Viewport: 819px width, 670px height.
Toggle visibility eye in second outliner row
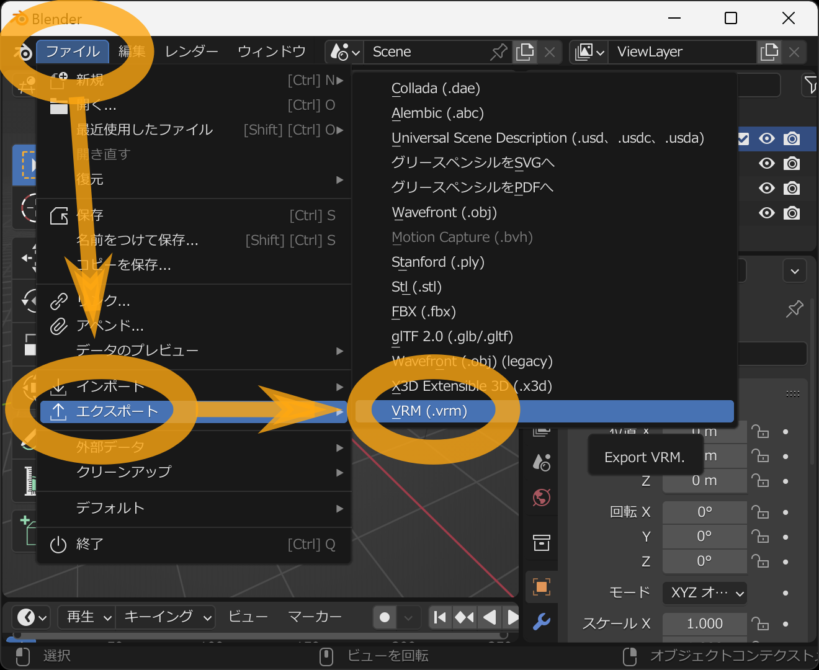tap(767, 163)
